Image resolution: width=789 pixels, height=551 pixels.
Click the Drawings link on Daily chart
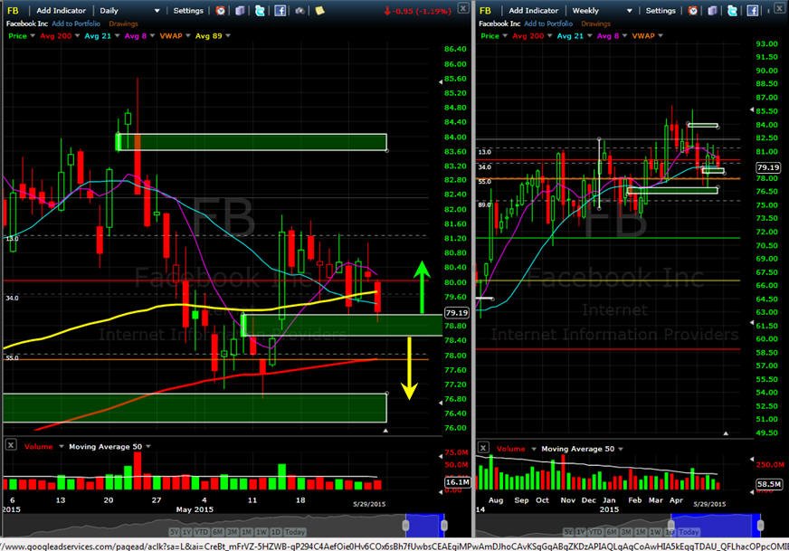(123, 24)
